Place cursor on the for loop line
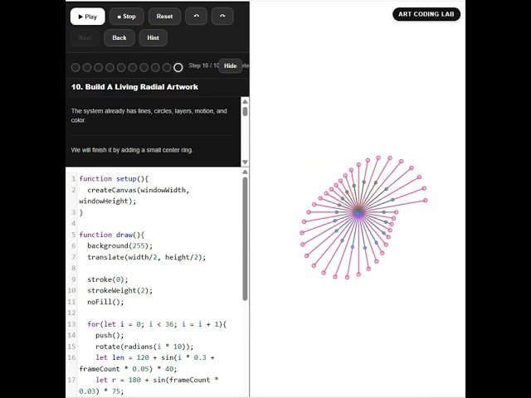This screenshot has height=398, width=531. point(157,324)
